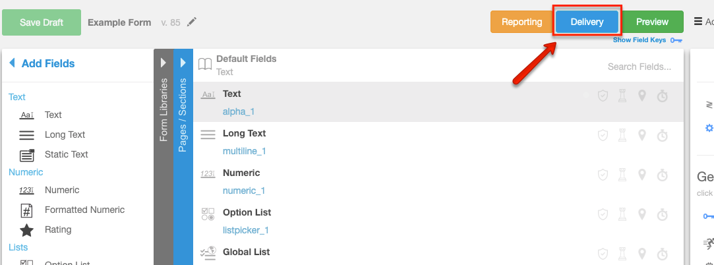Screen dimensions: 714x265
Task: Click the Save Draft button
Action: (x=42, y=22)
